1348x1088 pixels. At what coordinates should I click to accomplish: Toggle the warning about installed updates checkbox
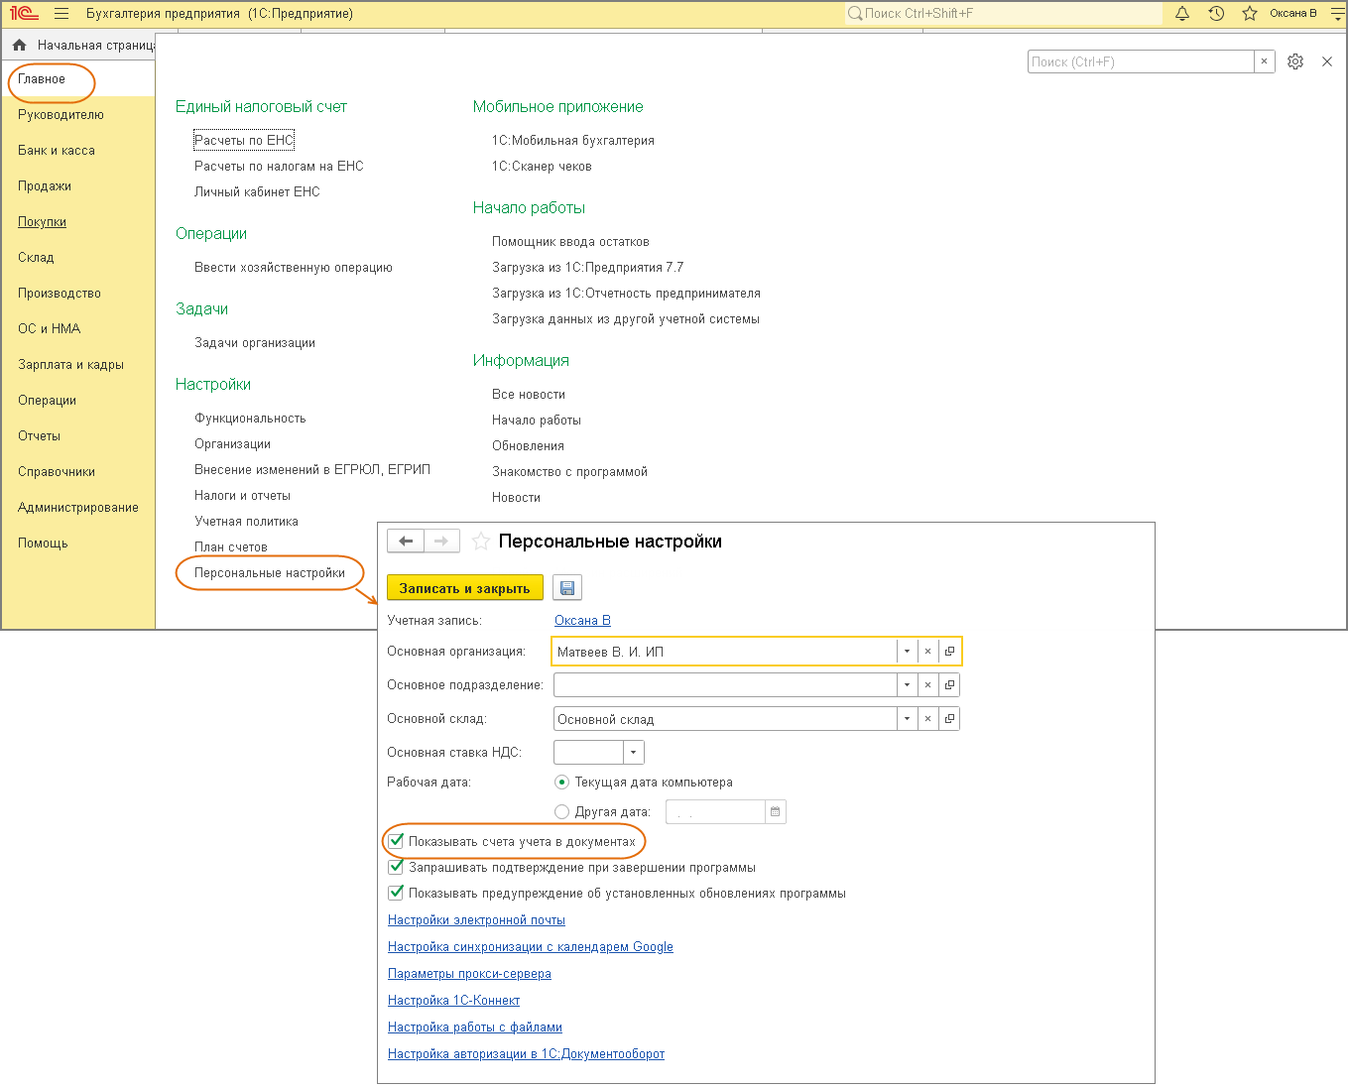click(397, 893)
